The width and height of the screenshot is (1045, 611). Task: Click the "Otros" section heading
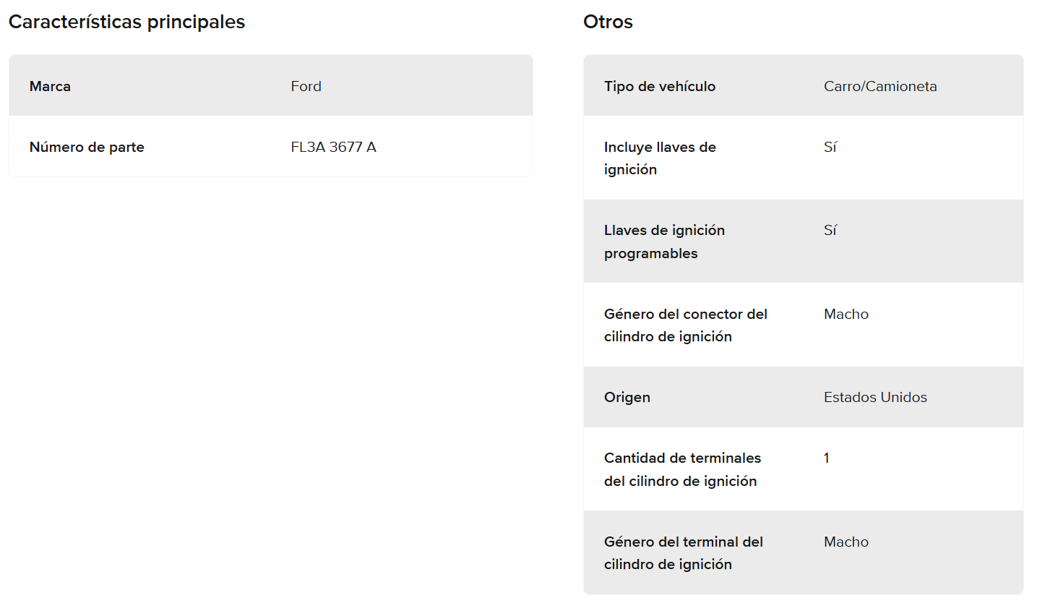[x=608, y=22]
